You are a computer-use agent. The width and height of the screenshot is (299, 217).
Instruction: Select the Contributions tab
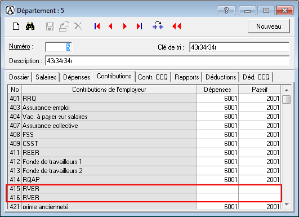(x=114, y=76)
